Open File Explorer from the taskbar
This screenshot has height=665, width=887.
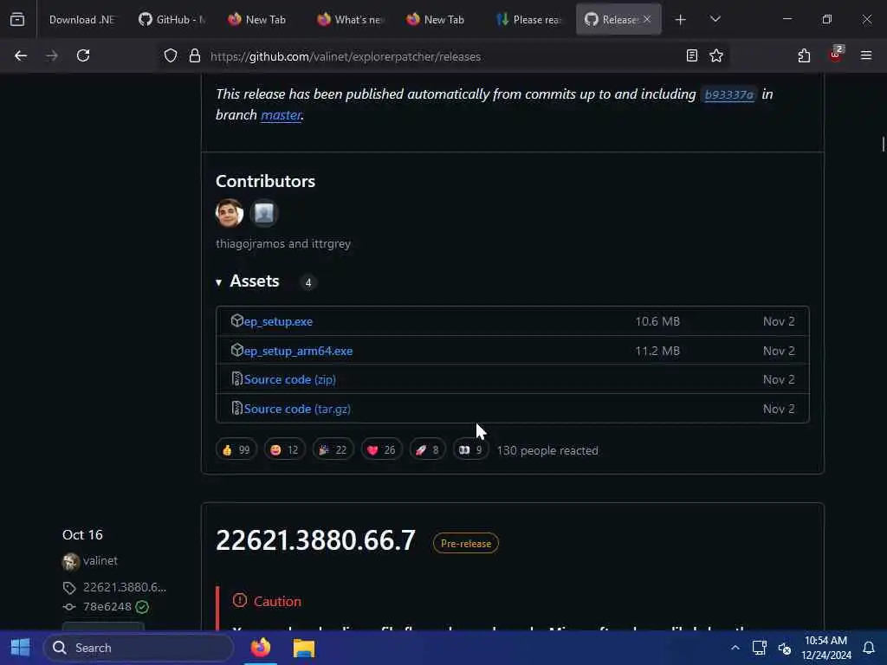pos(304,648)
